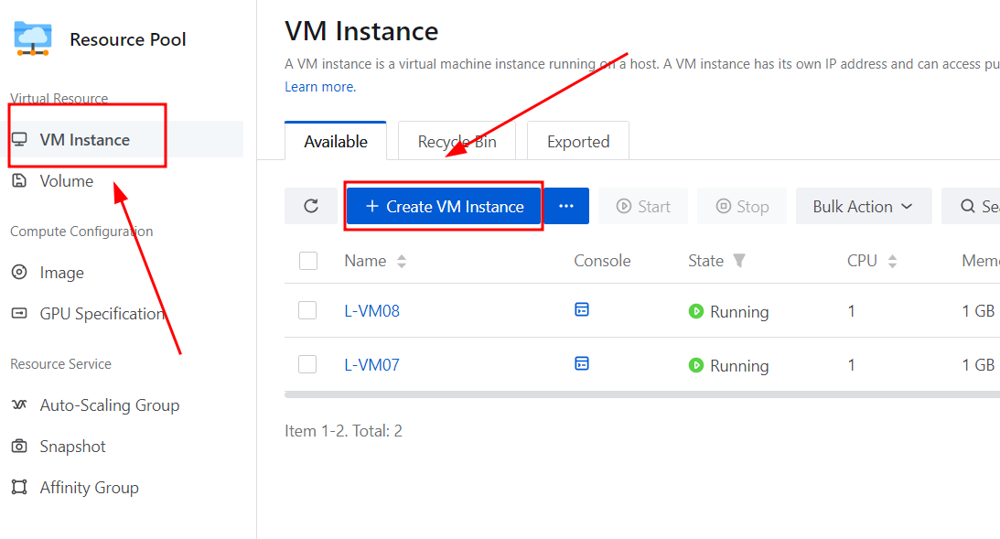
Task: Switch to the Exported tab
Action: click(x=578, y=142)
